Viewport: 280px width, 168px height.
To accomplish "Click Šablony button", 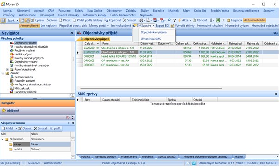I will [x=52, y=20].
